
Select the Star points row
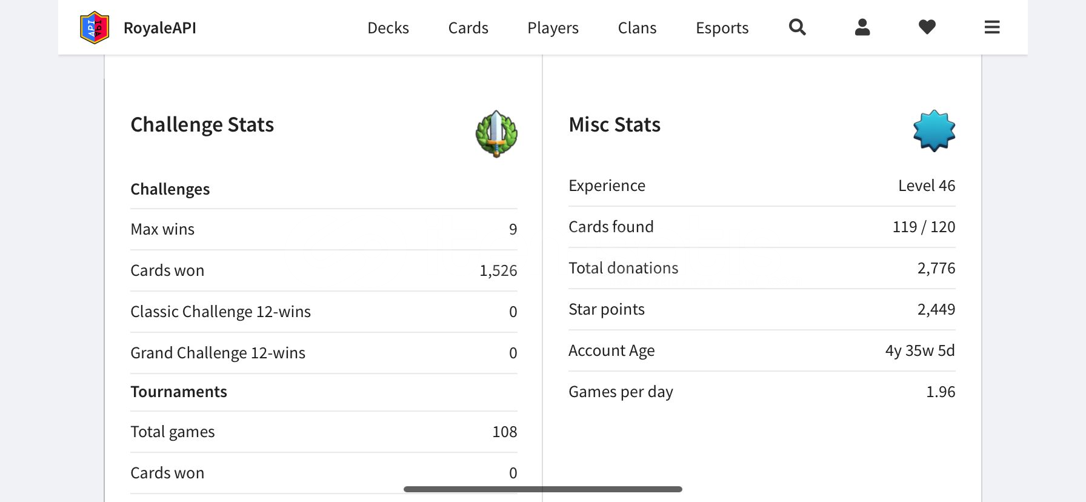(x=762, y=309)
